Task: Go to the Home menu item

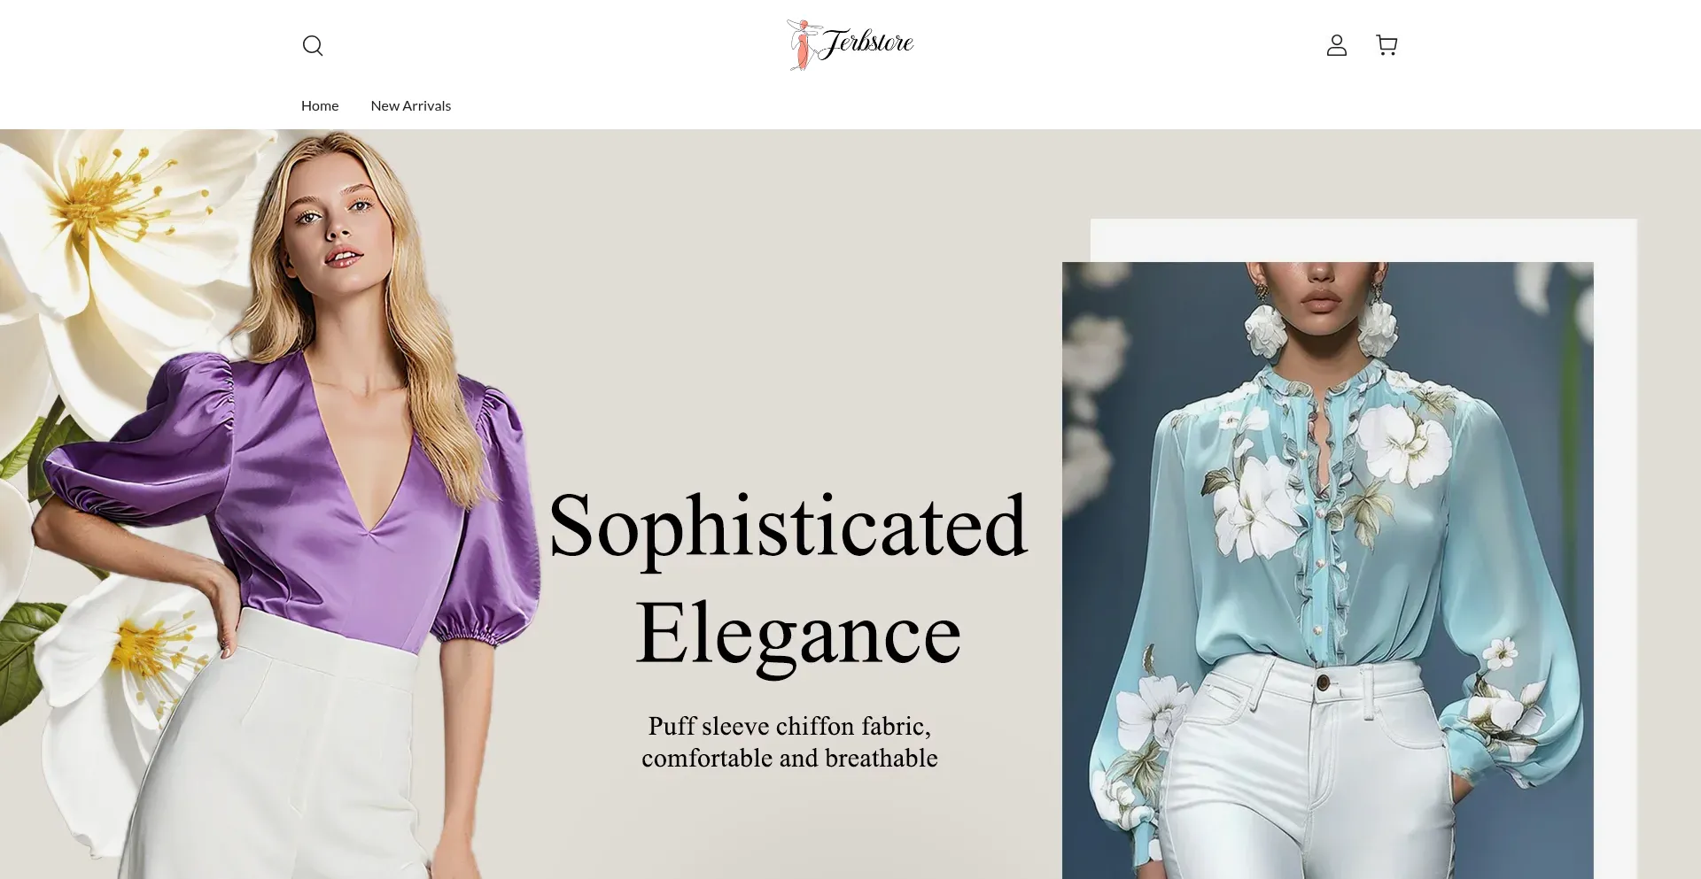Action: tap(320, 105)
